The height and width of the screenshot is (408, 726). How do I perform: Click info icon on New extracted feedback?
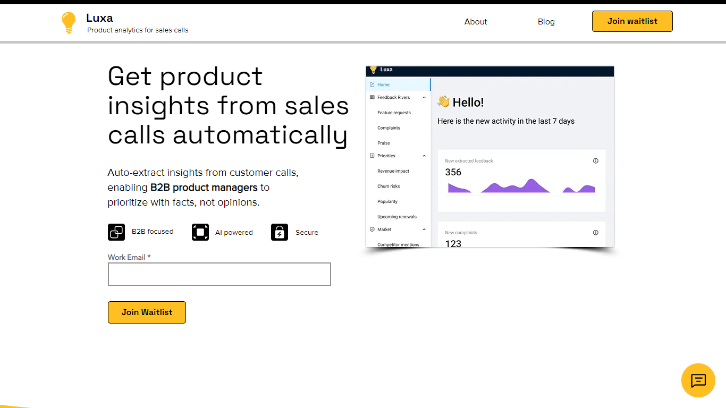point(595,161)
